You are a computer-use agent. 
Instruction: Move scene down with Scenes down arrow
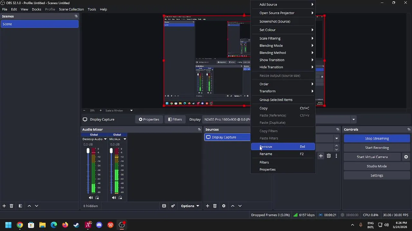[x=36, y=206]
